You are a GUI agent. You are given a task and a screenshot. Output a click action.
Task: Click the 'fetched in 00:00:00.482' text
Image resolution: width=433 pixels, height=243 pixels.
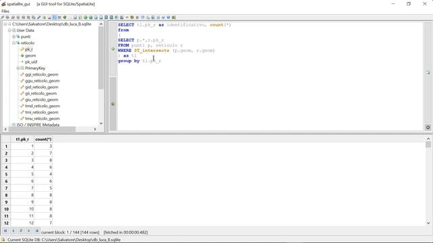[126, 232]
